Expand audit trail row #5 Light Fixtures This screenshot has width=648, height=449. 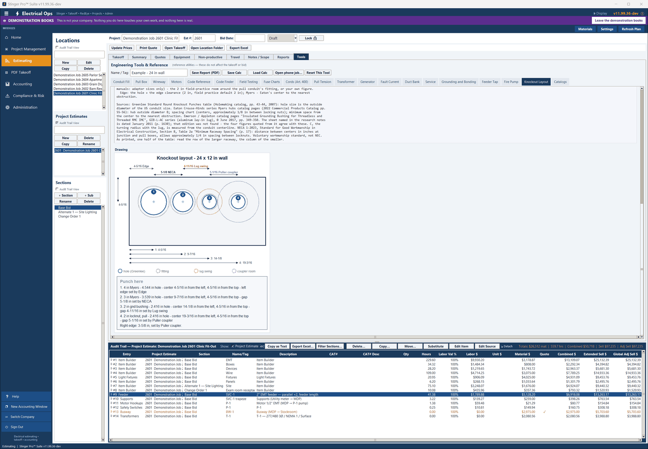[111, 377]
